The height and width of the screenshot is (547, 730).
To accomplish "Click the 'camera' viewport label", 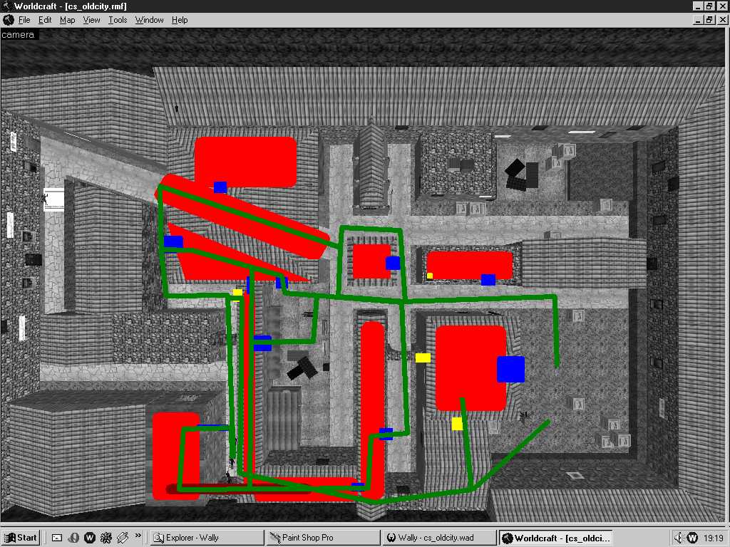I will point(18,35).
